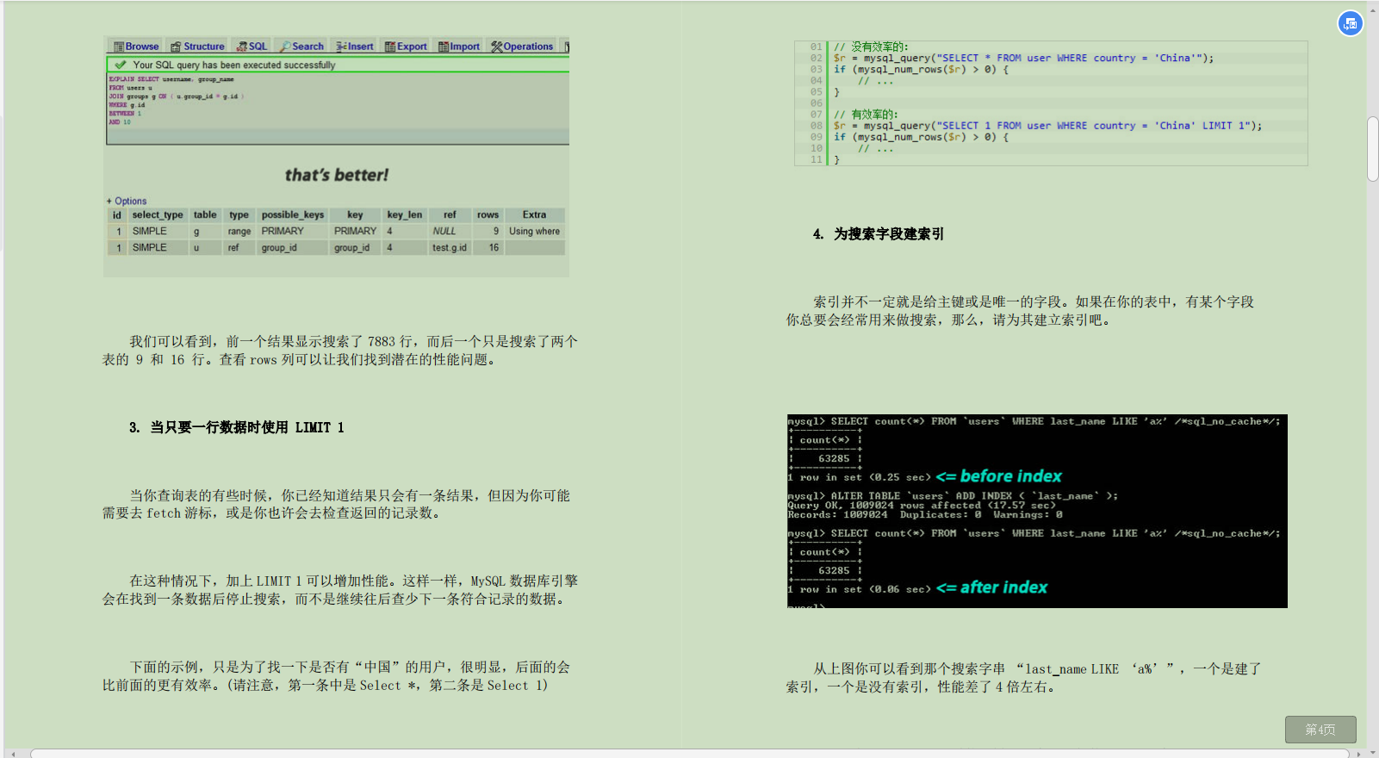Click 'possible_keys' column header in results table

[x=293, y=214]
